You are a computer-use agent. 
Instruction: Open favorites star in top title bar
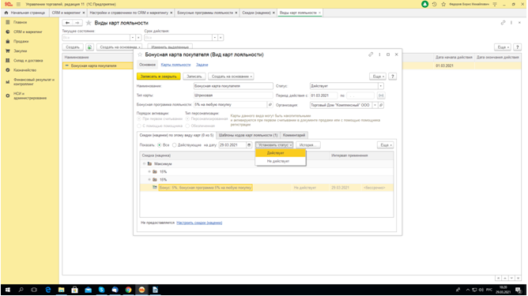coord(443,5)
